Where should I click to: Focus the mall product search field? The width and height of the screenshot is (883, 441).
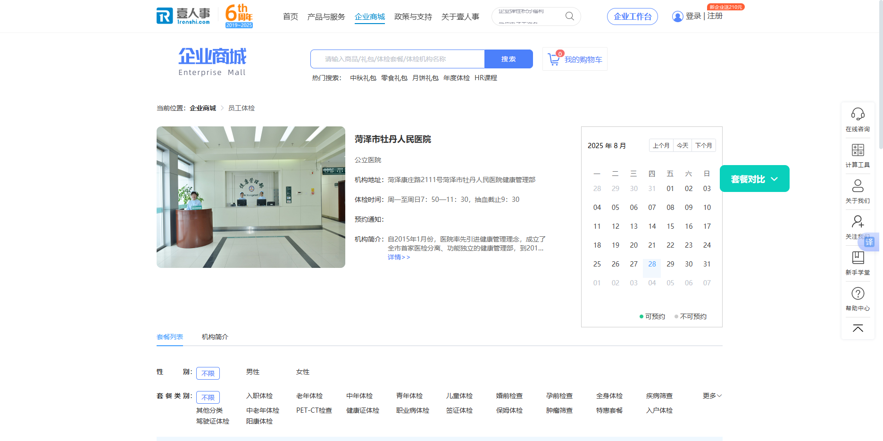pos(398,59)
